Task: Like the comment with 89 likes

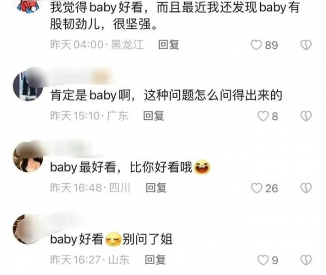Action: tap(256, 45)
